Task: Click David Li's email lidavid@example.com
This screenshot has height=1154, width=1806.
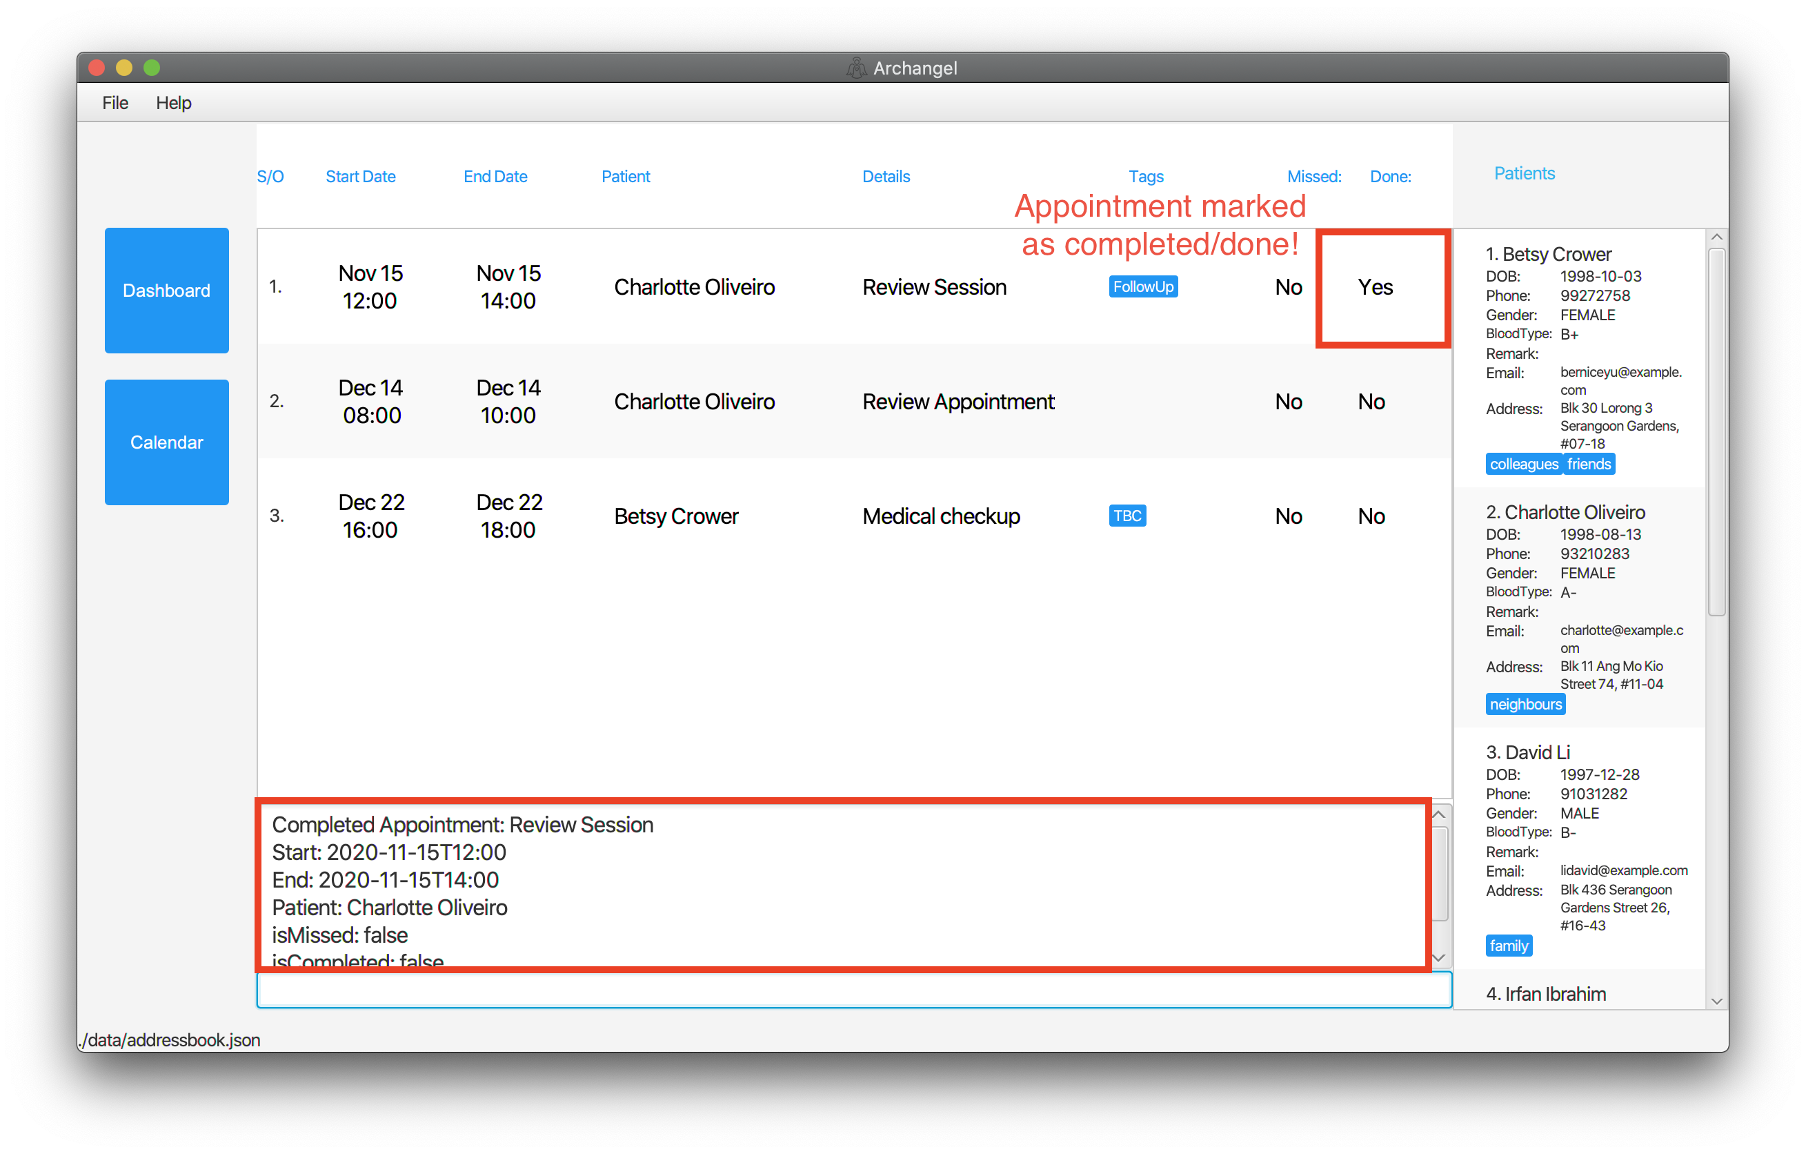Action: pos(1624,870)
